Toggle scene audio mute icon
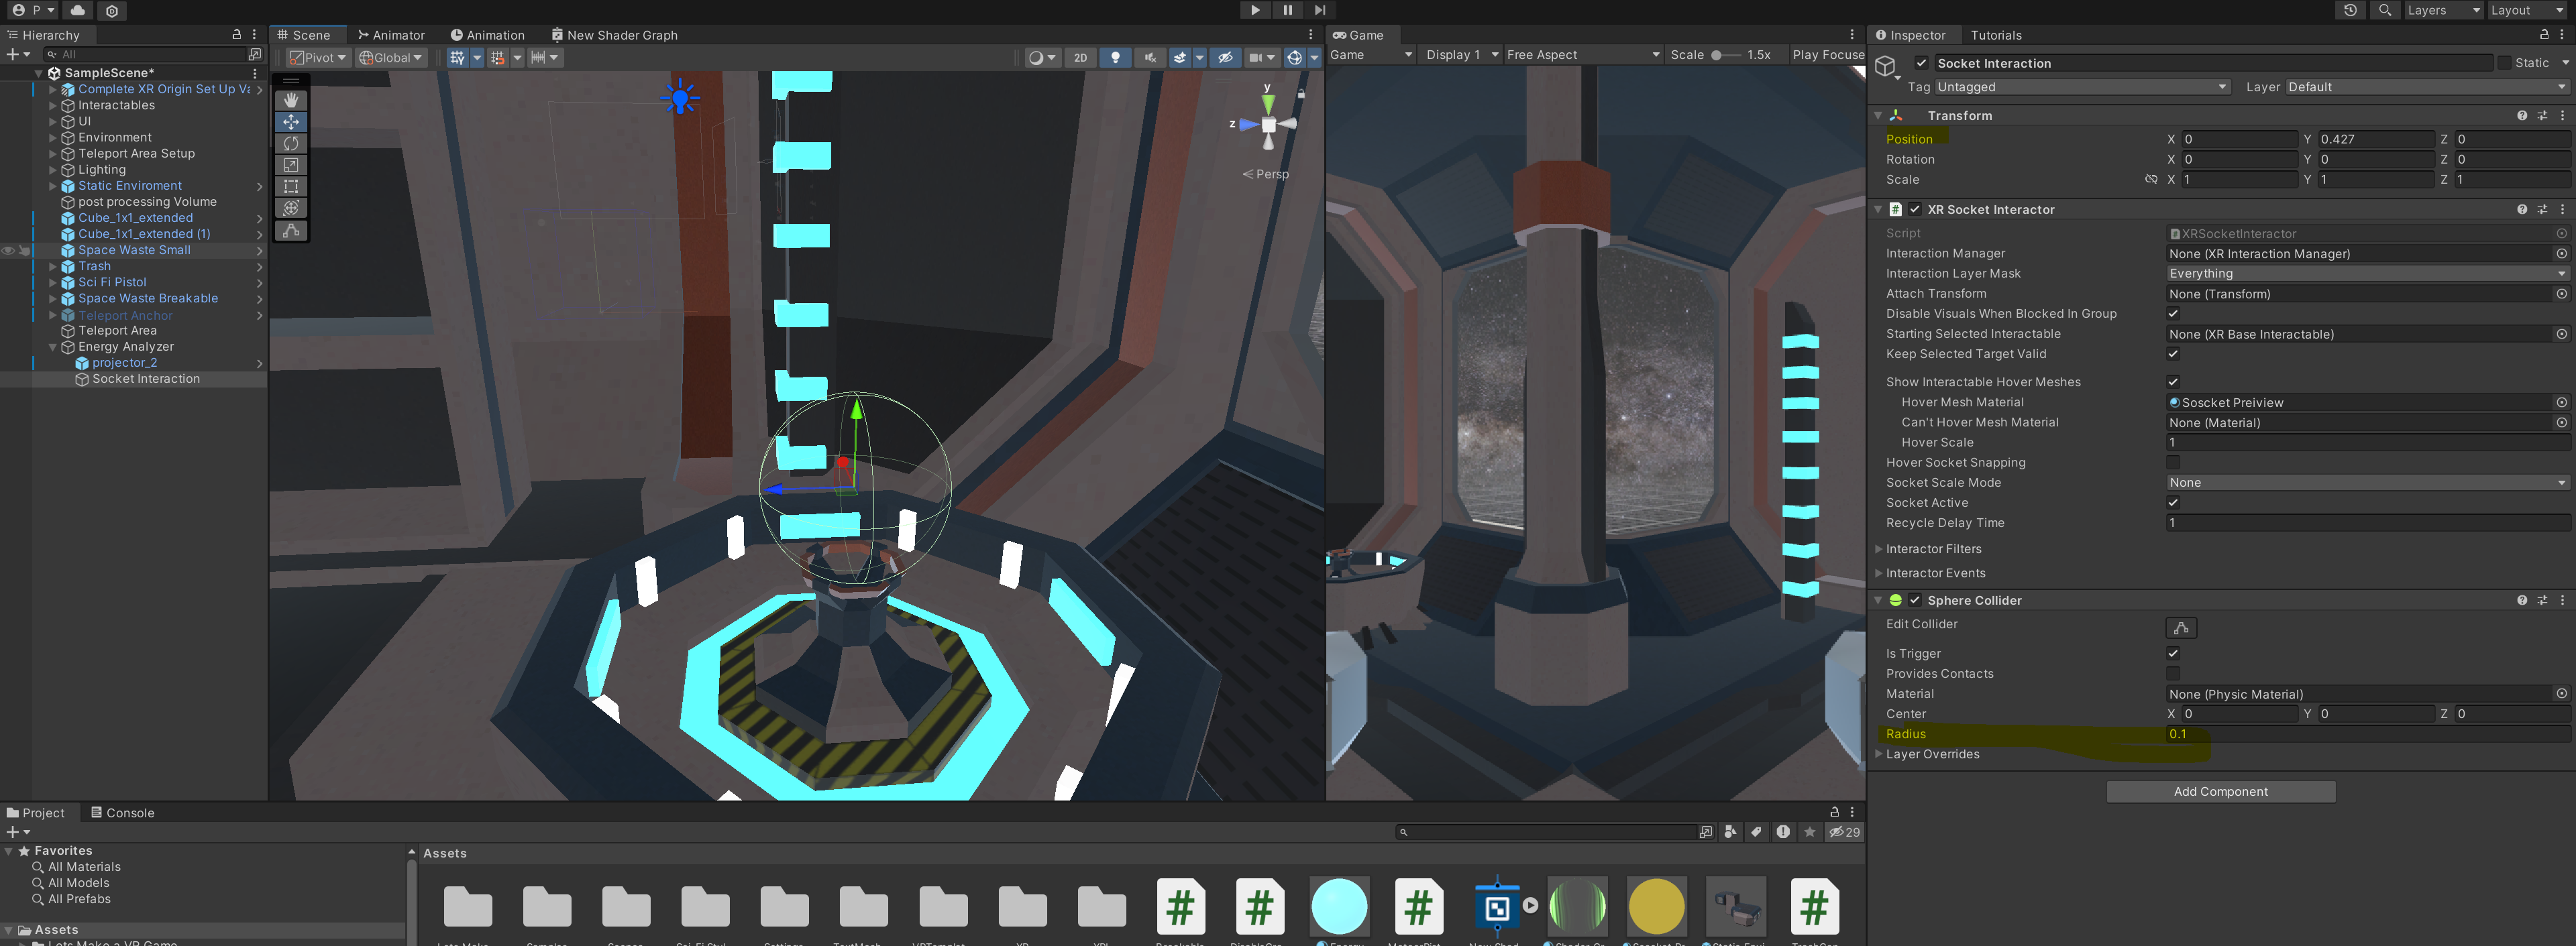 point(1150,58)
